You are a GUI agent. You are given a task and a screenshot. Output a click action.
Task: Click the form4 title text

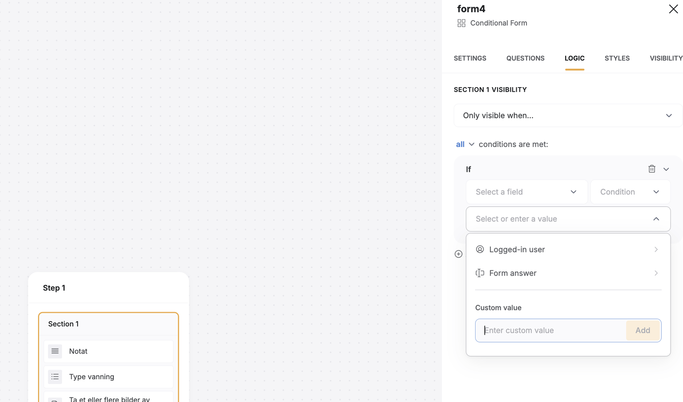[x=471, y=9]
